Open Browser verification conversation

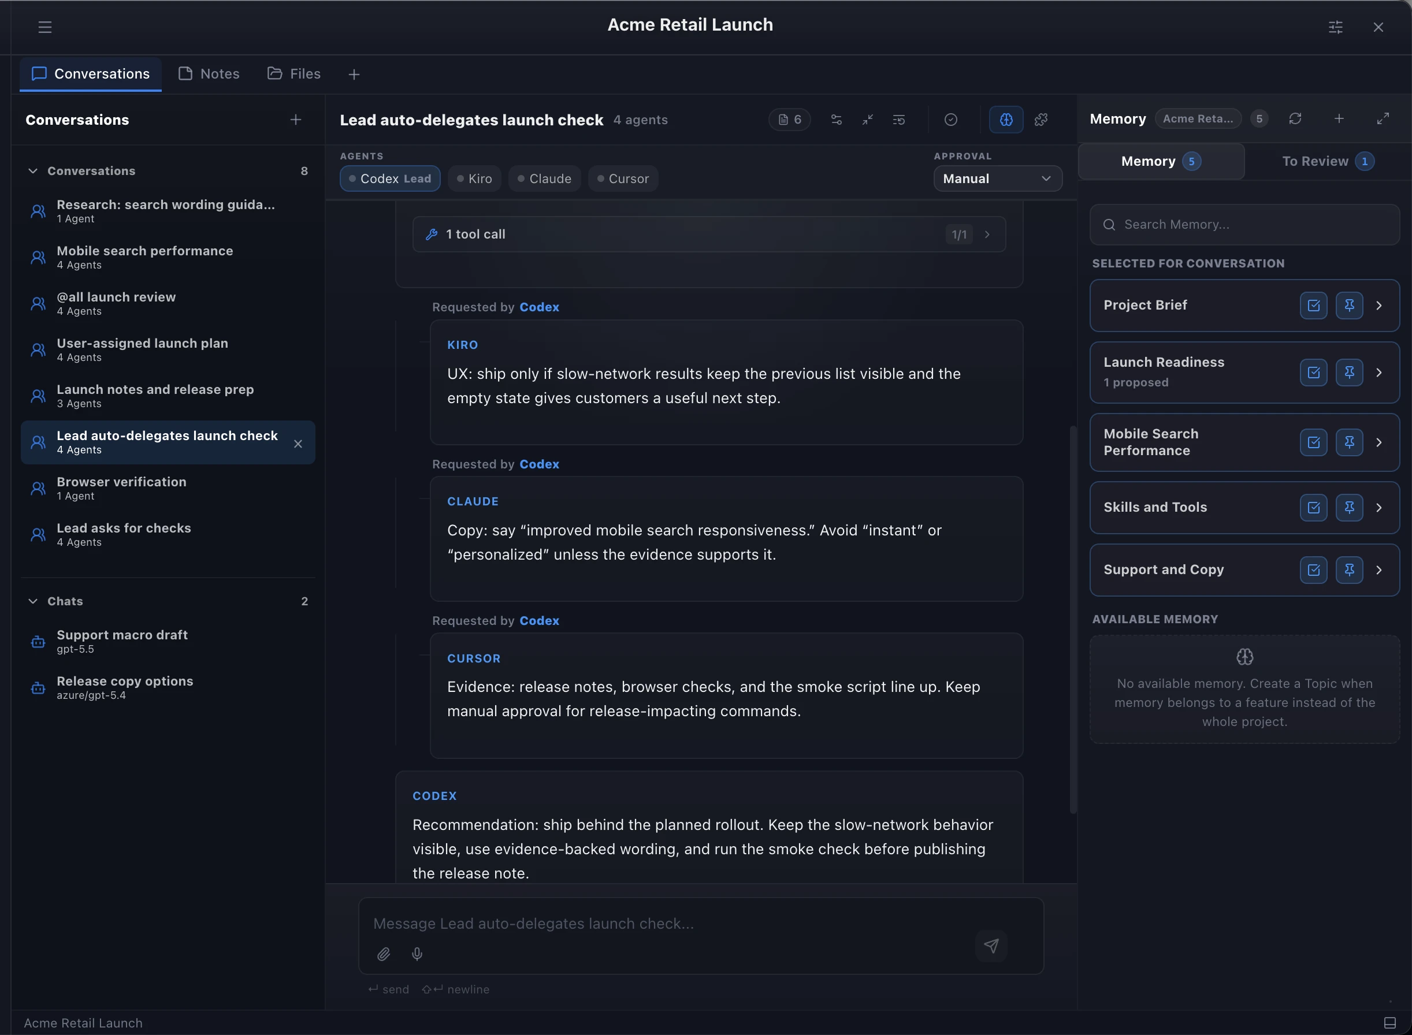point(168,489)
